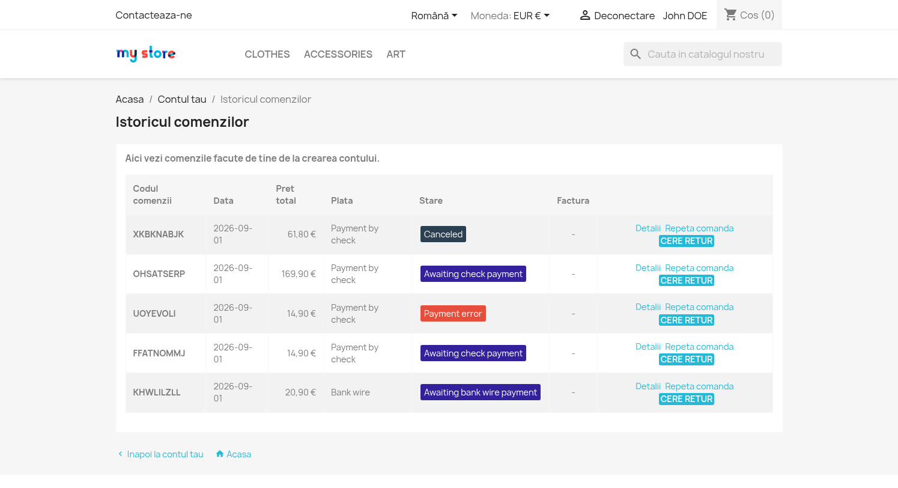View Detalii for order UOYEVOLI
The height and width of the screenshot is (488, 898).
coord(648,307)
